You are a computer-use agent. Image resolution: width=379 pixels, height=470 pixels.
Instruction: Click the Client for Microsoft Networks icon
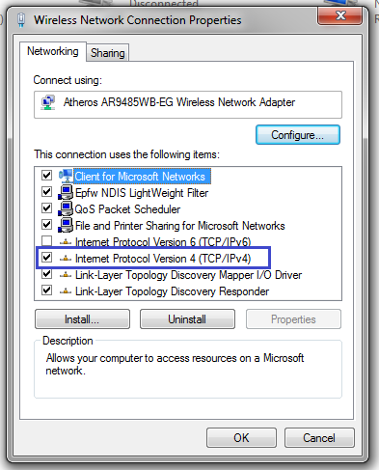click(x=66, y=176)
